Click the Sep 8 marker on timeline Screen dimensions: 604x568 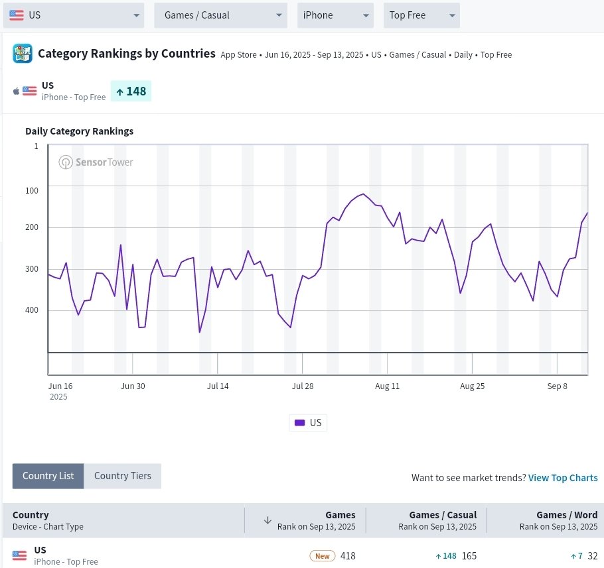click(x=557, y=386)
